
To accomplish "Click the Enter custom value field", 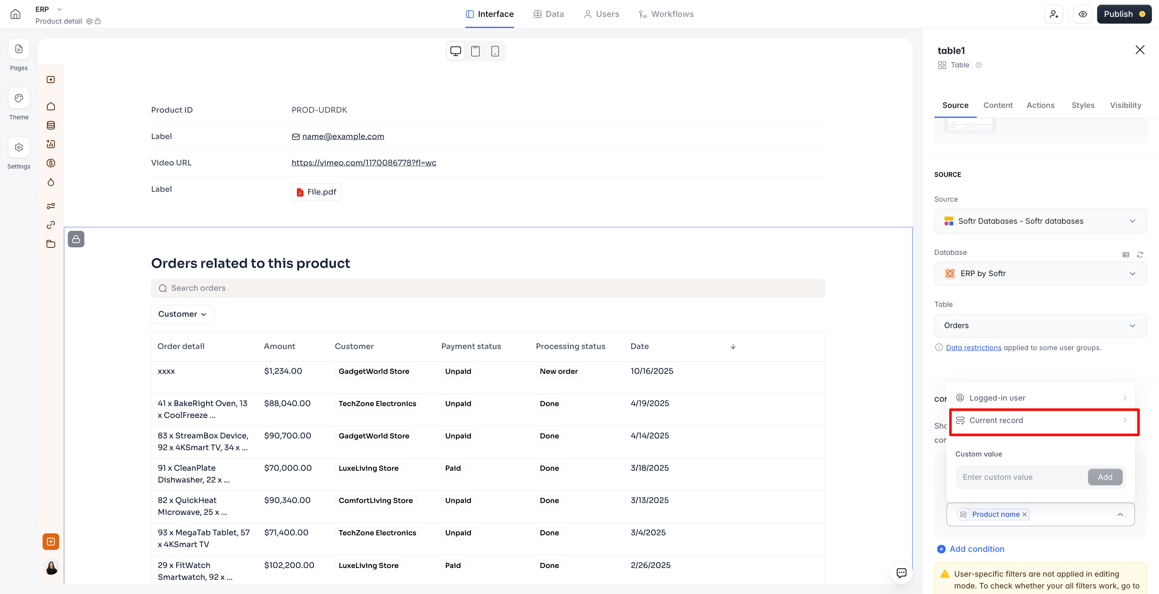I will point(1019,477).
